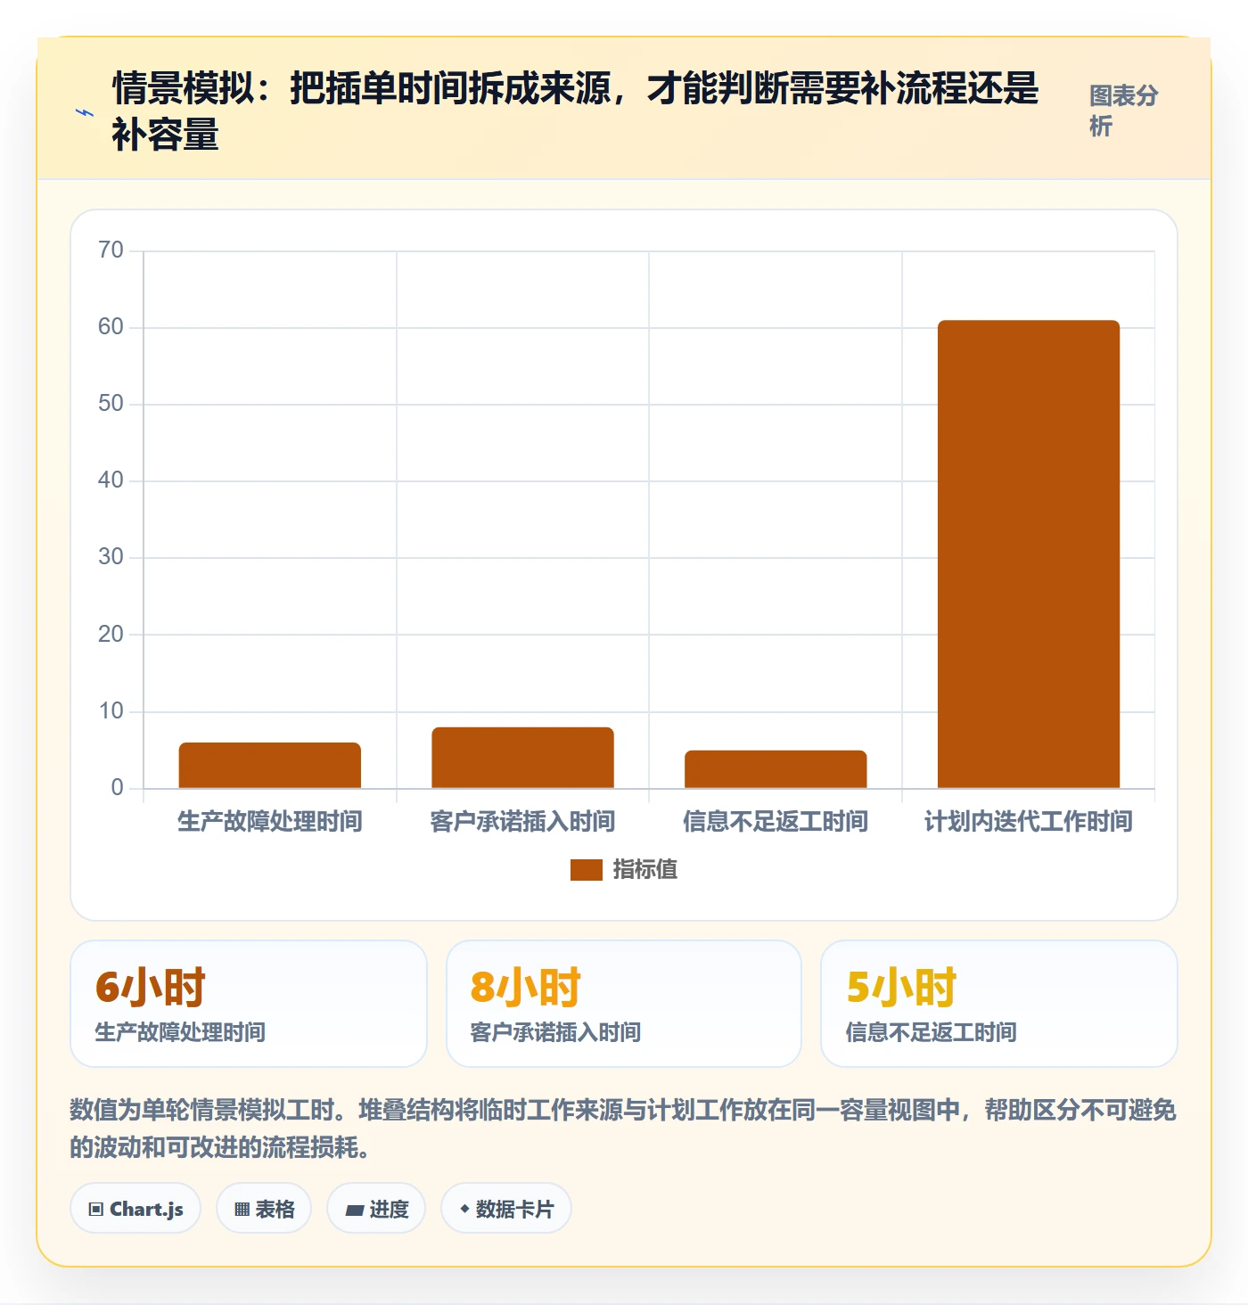
Task: Click the 0 y-axis tick value
Action: tap(118, 788)
